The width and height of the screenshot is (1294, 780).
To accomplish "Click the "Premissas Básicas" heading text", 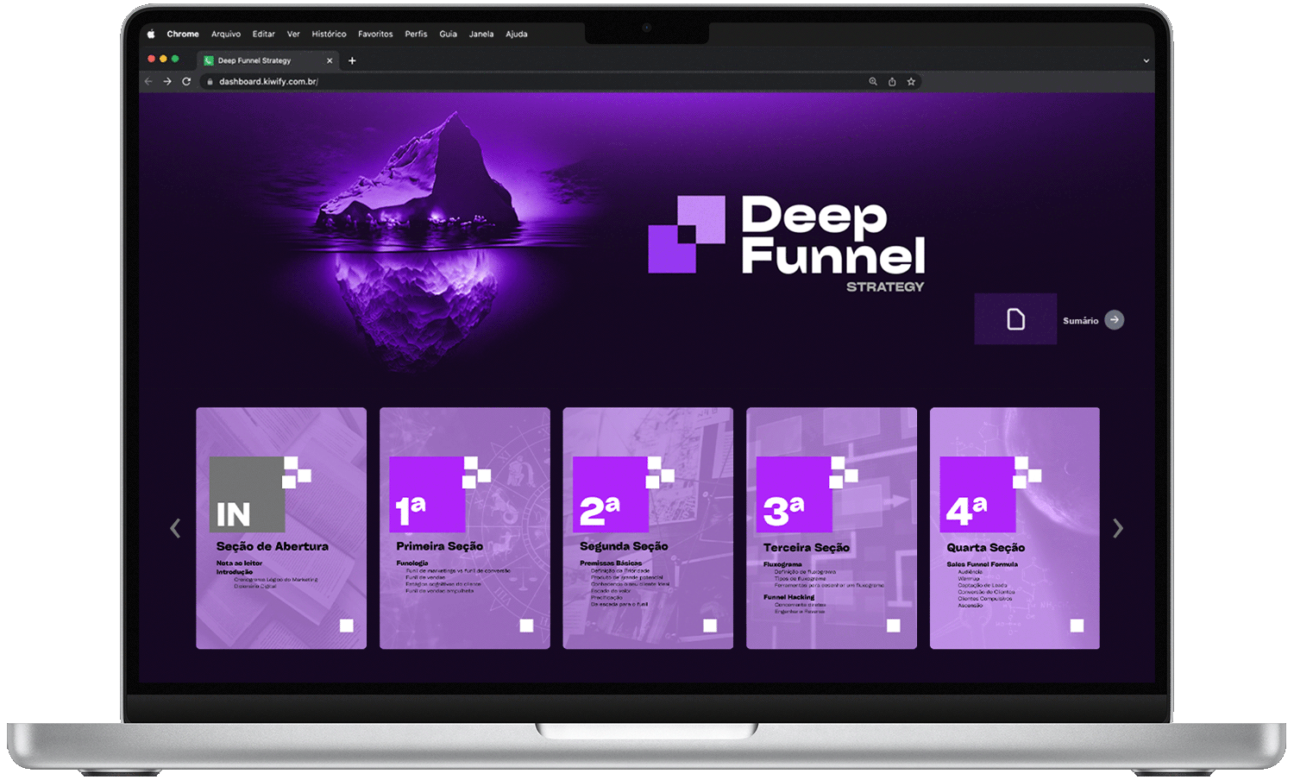I will click(x=611, y=563).
